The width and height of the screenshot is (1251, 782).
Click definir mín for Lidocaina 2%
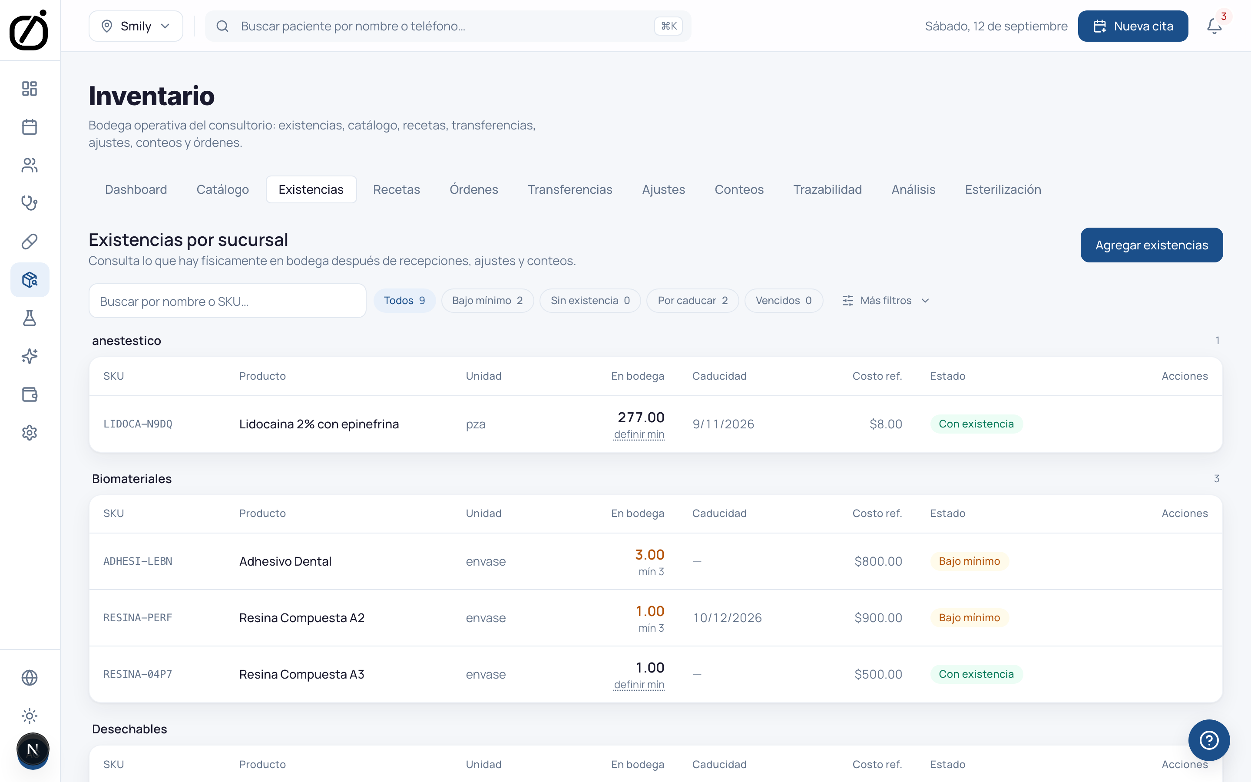coord(639,434)
